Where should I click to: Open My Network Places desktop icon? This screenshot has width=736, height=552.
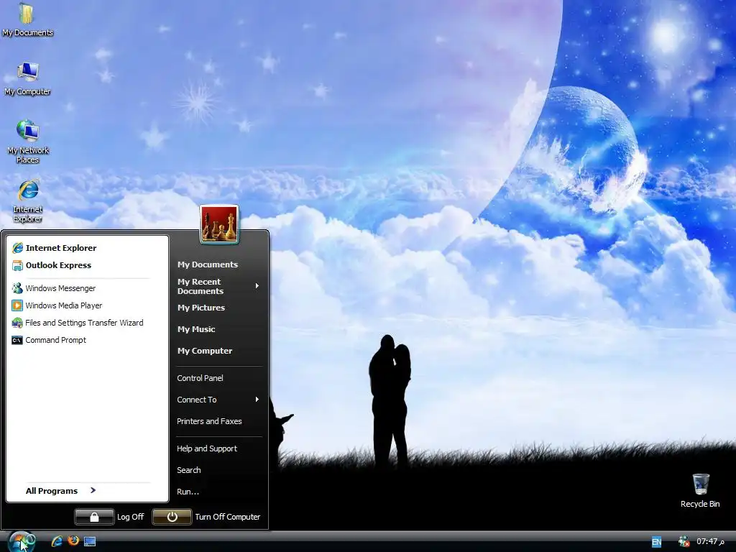click(28, 141)
